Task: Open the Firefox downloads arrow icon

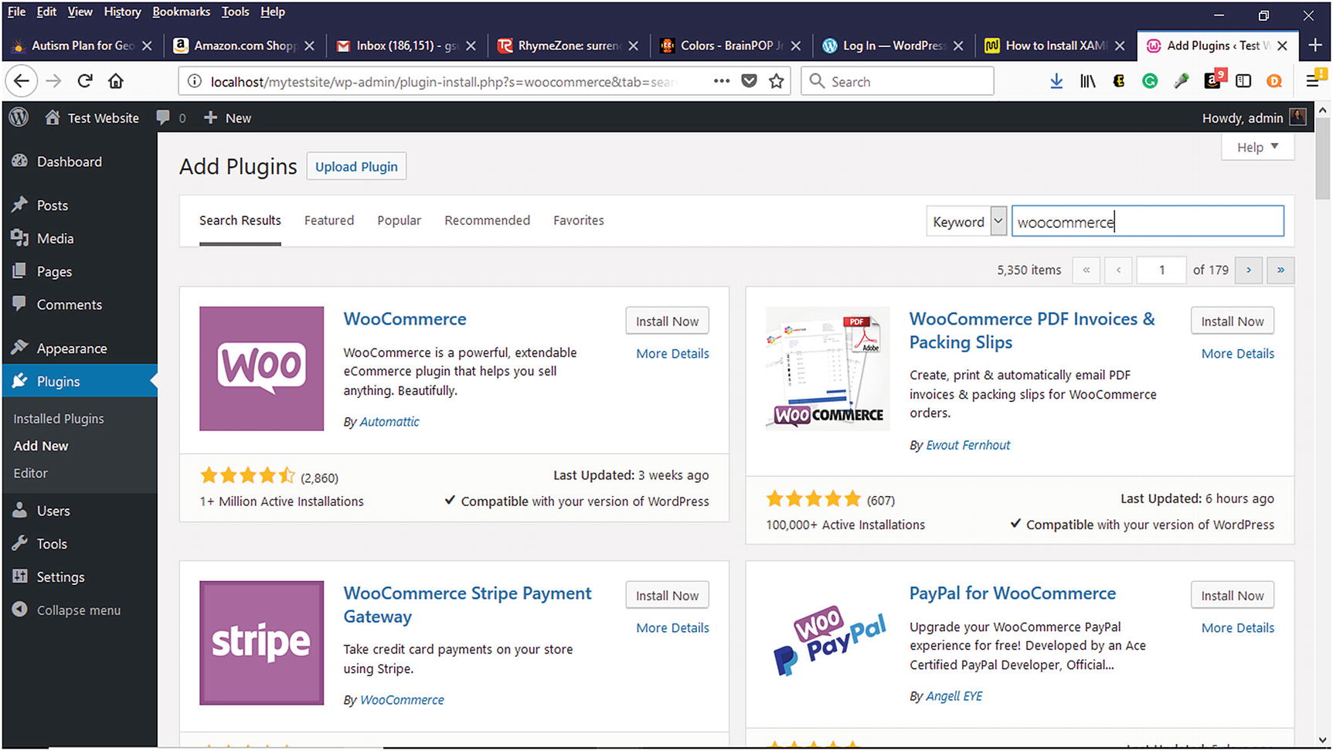Action: pyautogui.click(x=1056, y=81)
